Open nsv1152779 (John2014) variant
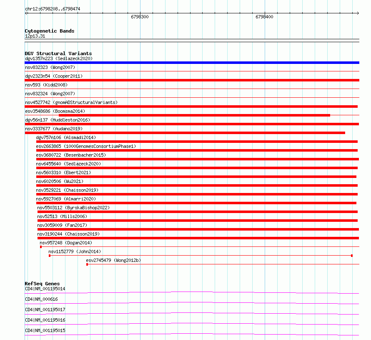The width and height of the screenshot is (371, 340). point(75,251)
